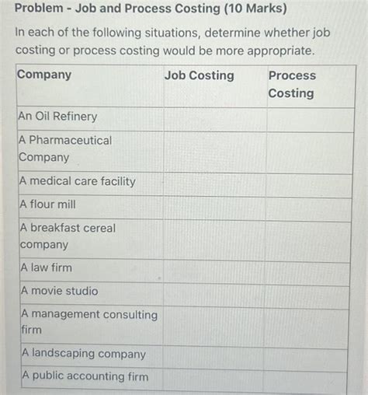Click Job Costing cell for public accounting firm
Screen dimensions: 368x395
(x=213, y=379)
